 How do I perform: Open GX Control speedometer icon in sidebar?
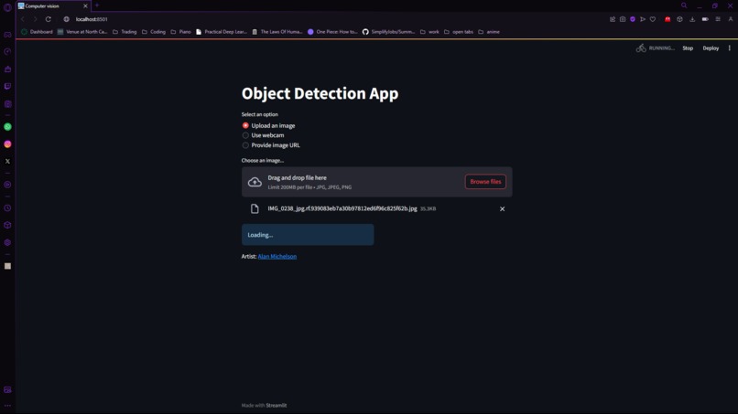point(7,52)
